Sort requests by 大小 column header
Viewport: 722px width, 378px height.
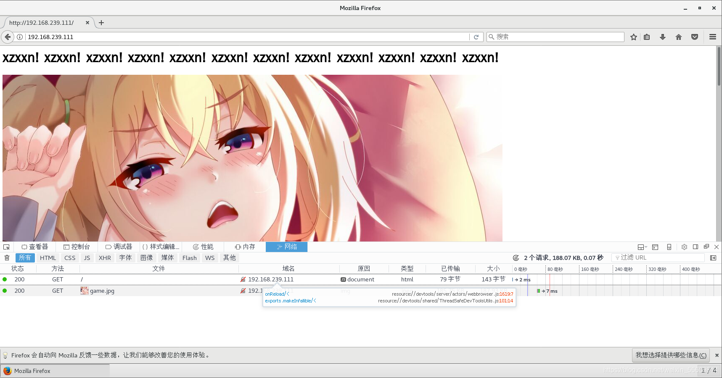point(493,269)
